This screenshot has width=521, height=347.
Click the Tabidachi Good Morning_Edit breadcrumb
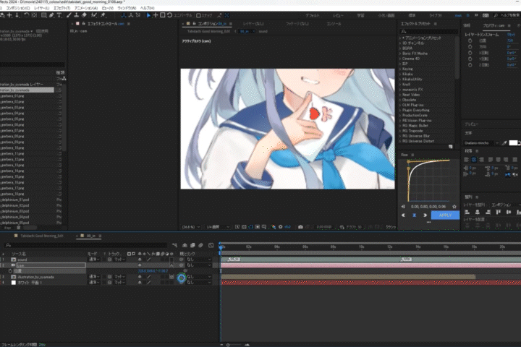[x=208, y=31]
